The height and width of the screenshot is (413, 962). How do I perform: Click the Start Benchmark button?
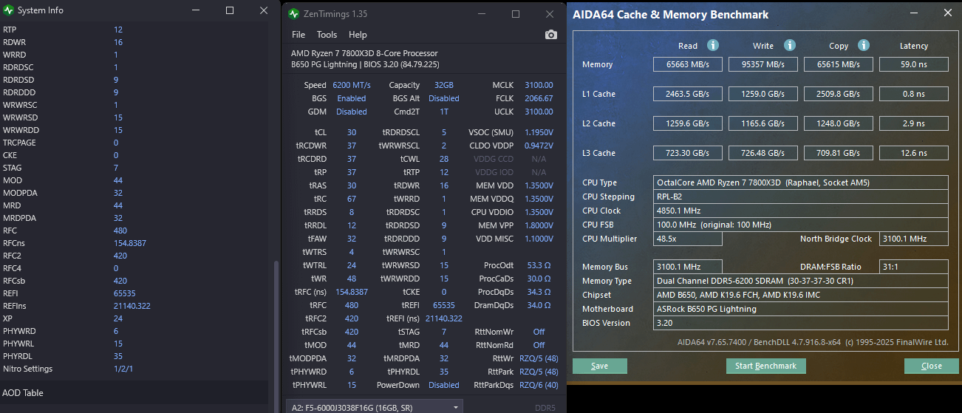click(766, 366)
